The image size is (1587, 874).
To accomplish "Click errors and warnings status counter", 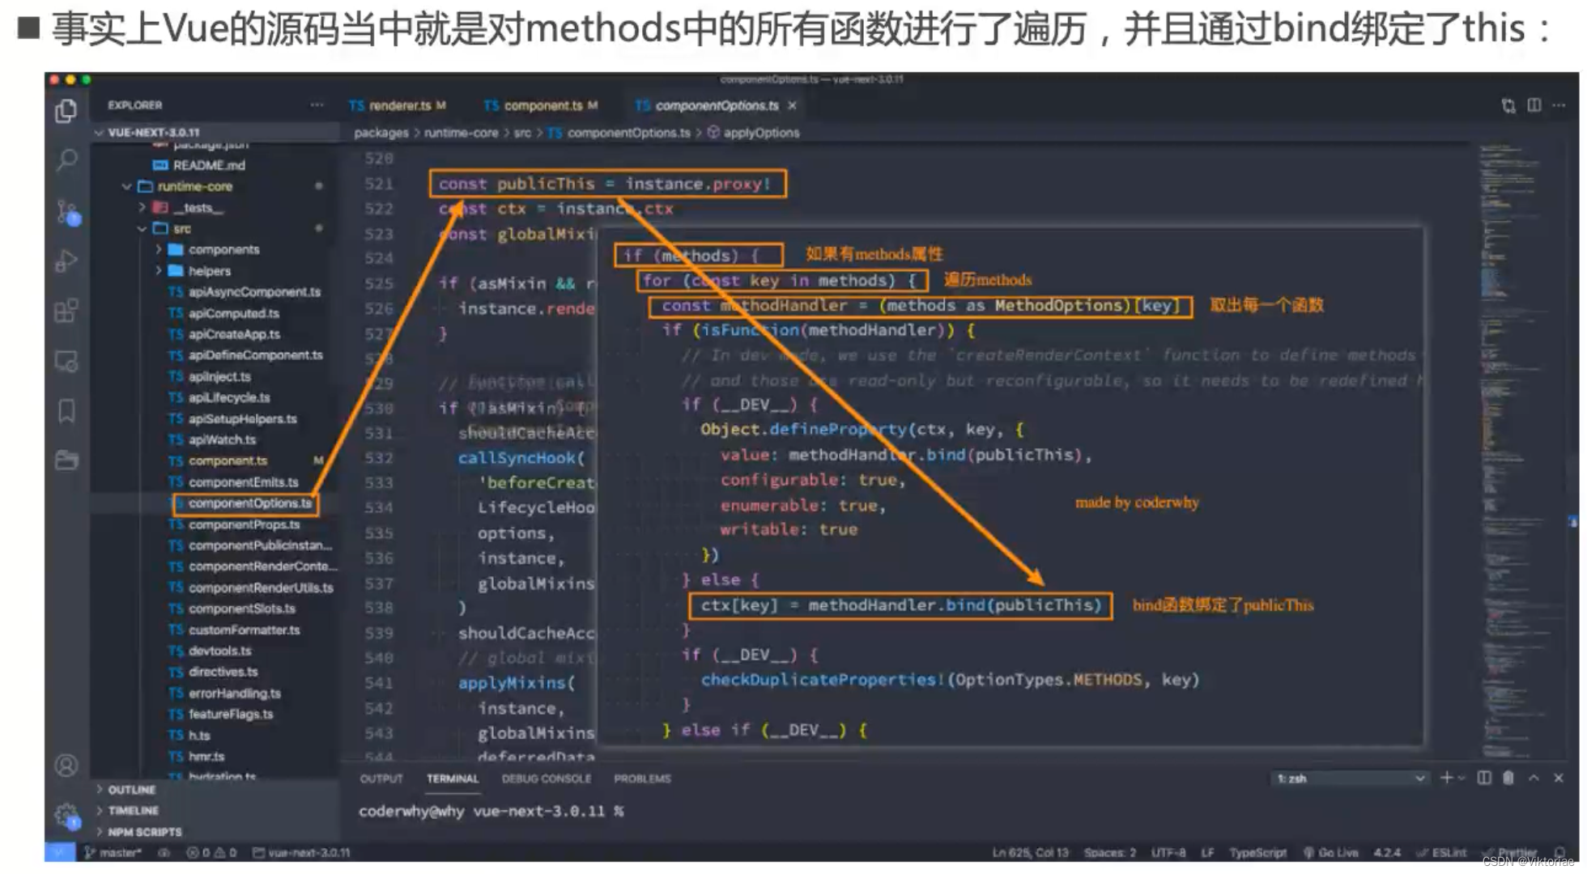I will coord(211,852).
